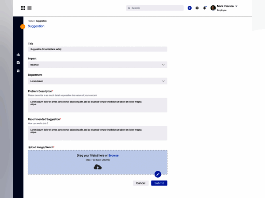Go to Home in the breadcrumb

click(30, 21)
